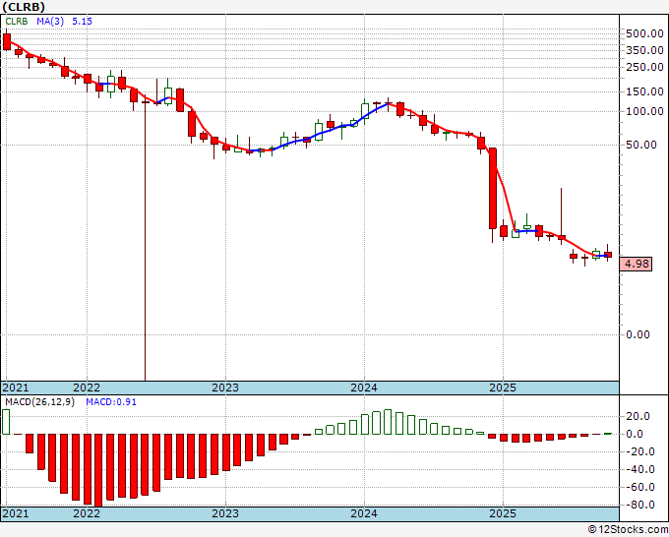Click the 12Stocks.com copyright link

click(628, 530)
